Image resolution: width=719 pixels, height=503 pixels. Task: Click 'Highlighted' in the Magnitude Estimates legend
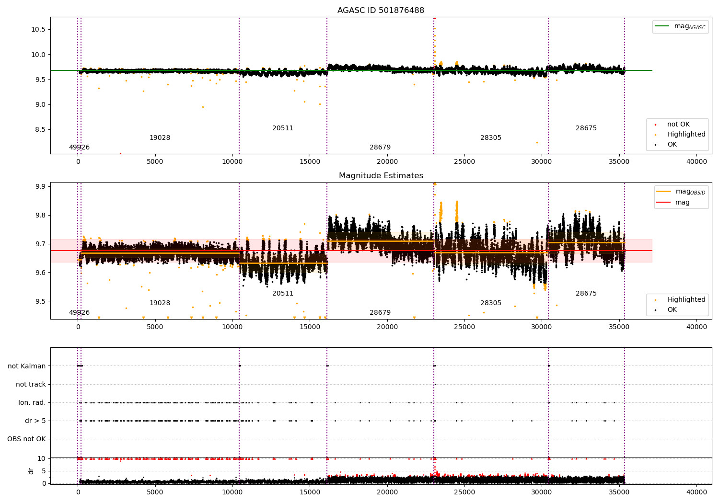pyautogui.click(x=680, y=300)
